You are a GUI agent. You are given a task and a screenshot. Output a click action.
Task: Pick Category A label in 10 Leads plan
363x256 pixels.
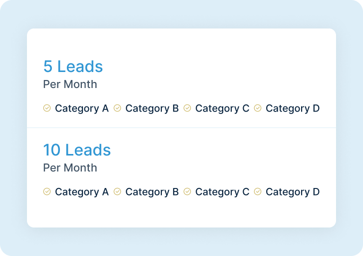[82, 192]
